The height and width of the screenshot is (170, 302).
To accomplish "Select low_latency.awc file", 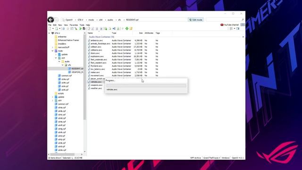I will click(x=98, y=69).
